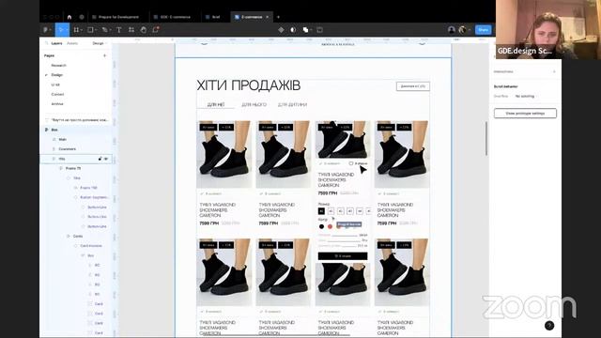Viewport: 601px width, 338px height.
Task: Select the Rectangle shape tool
Action: (90, 29)
